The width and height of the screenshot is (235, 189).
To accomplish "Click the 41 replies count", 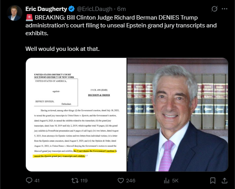I will click(37, 181).
